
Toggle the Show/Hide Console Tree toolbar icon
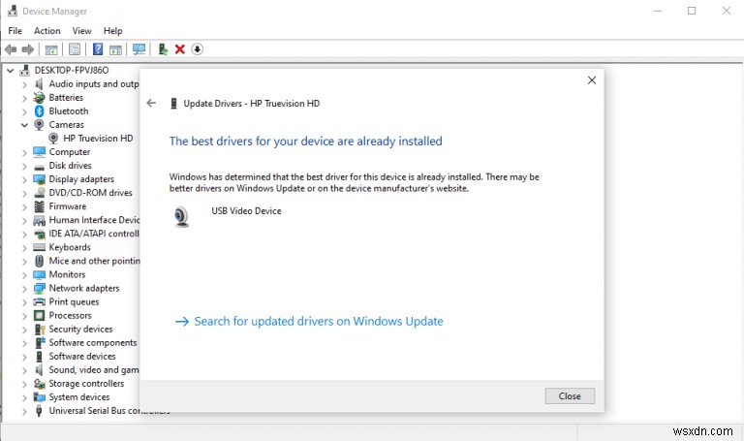point(51,49)
